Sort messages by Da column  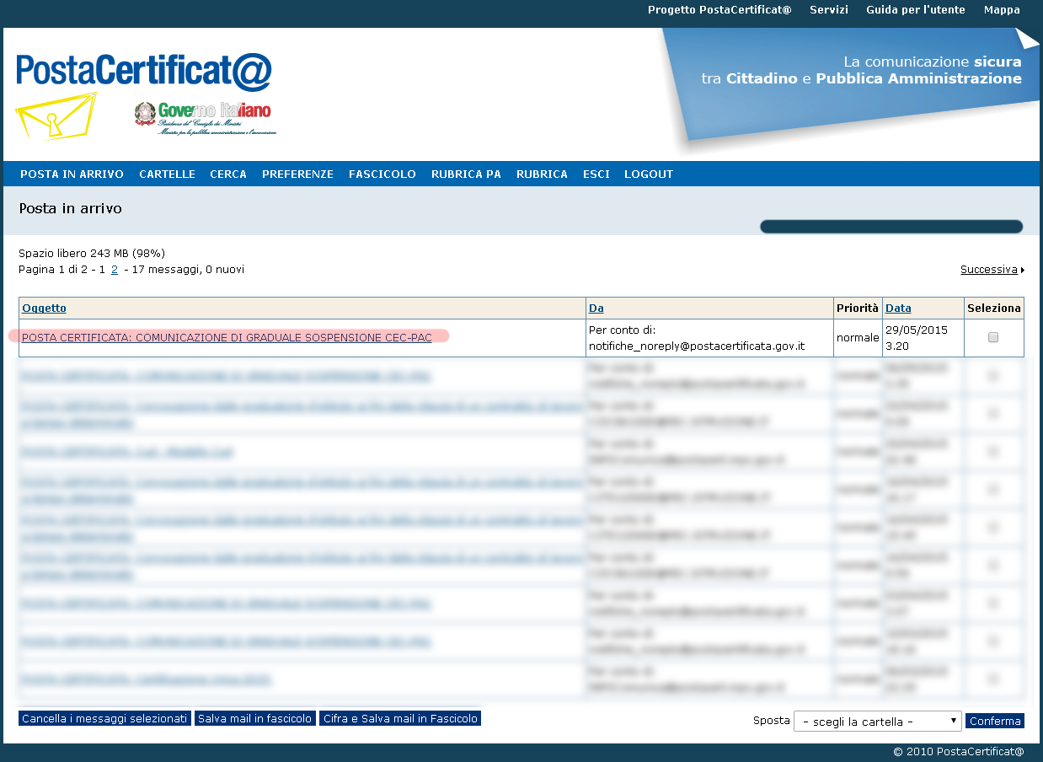[x=596, y=309]
